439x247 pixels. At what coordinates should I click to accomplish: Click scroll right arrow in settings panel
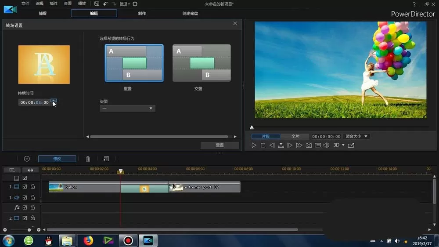235,137
